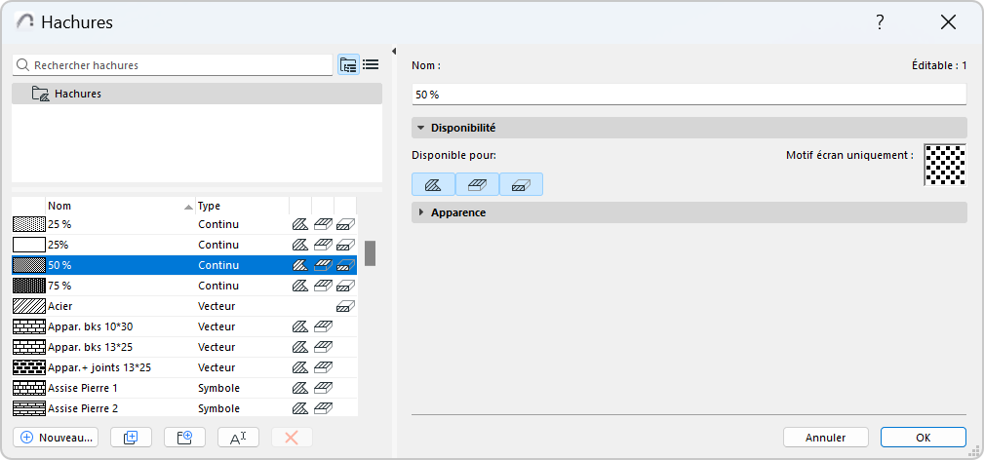The height and width of the screenshot is (460, 984).
Task: Switch to folder tree view
Action: pos(348,65)
